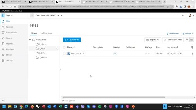Switch to the Holding area tab
This screenshot has width=196, height=110.
click(x=46, y=33)
